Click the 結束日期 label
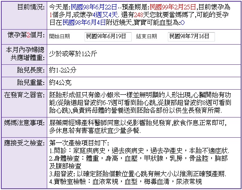This screenshot has width=242, height=190. coord(146,36)
